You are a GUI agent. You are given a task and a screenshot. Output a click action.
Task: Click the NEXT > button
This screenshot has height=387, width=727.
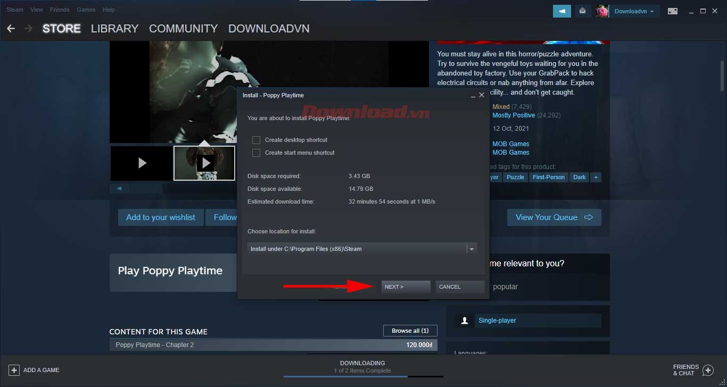[x=406, y=287]
